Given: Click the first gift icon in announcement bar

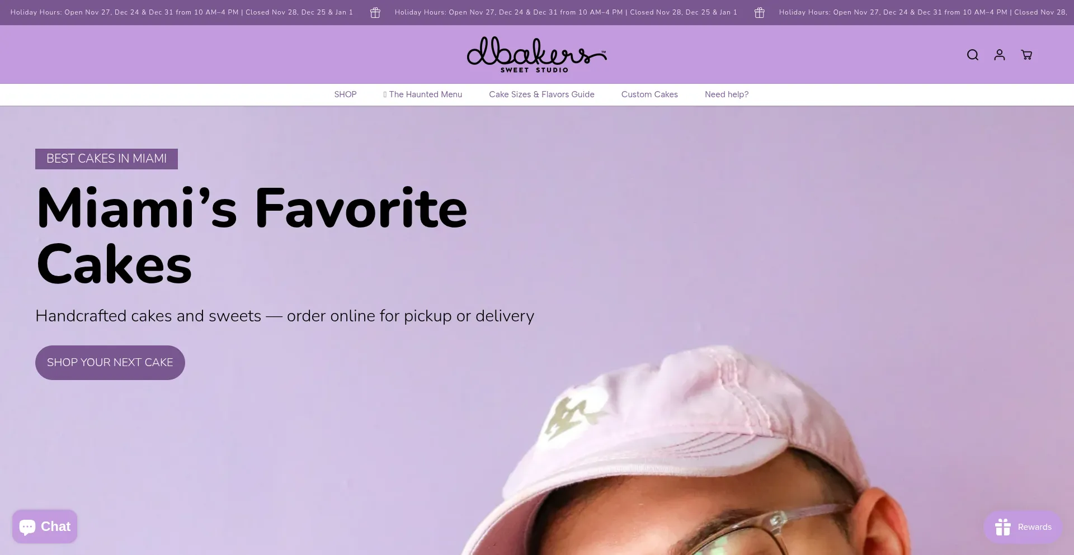Looking at the screenshot, I should pos(375,12).
